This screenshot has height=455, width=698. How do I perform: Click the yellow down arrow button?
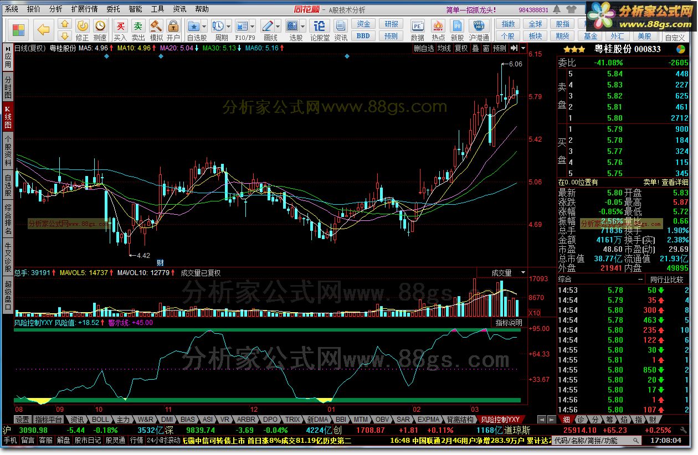(x=65, y=35)
